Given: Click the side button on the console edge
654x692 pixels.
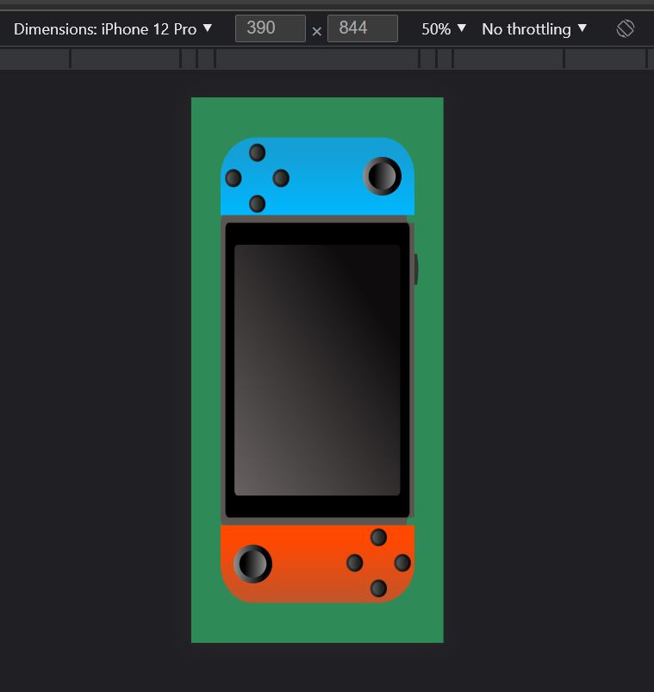Looking at the screenshot, I should pyautogui.click(x=415, y=269).
